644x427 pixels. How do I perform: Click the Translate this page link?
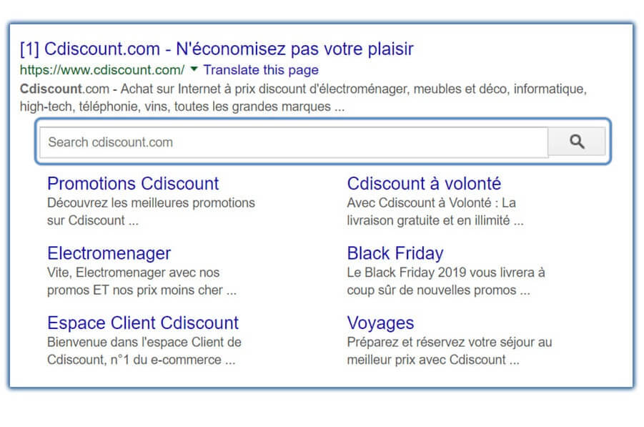click(261, 70)
